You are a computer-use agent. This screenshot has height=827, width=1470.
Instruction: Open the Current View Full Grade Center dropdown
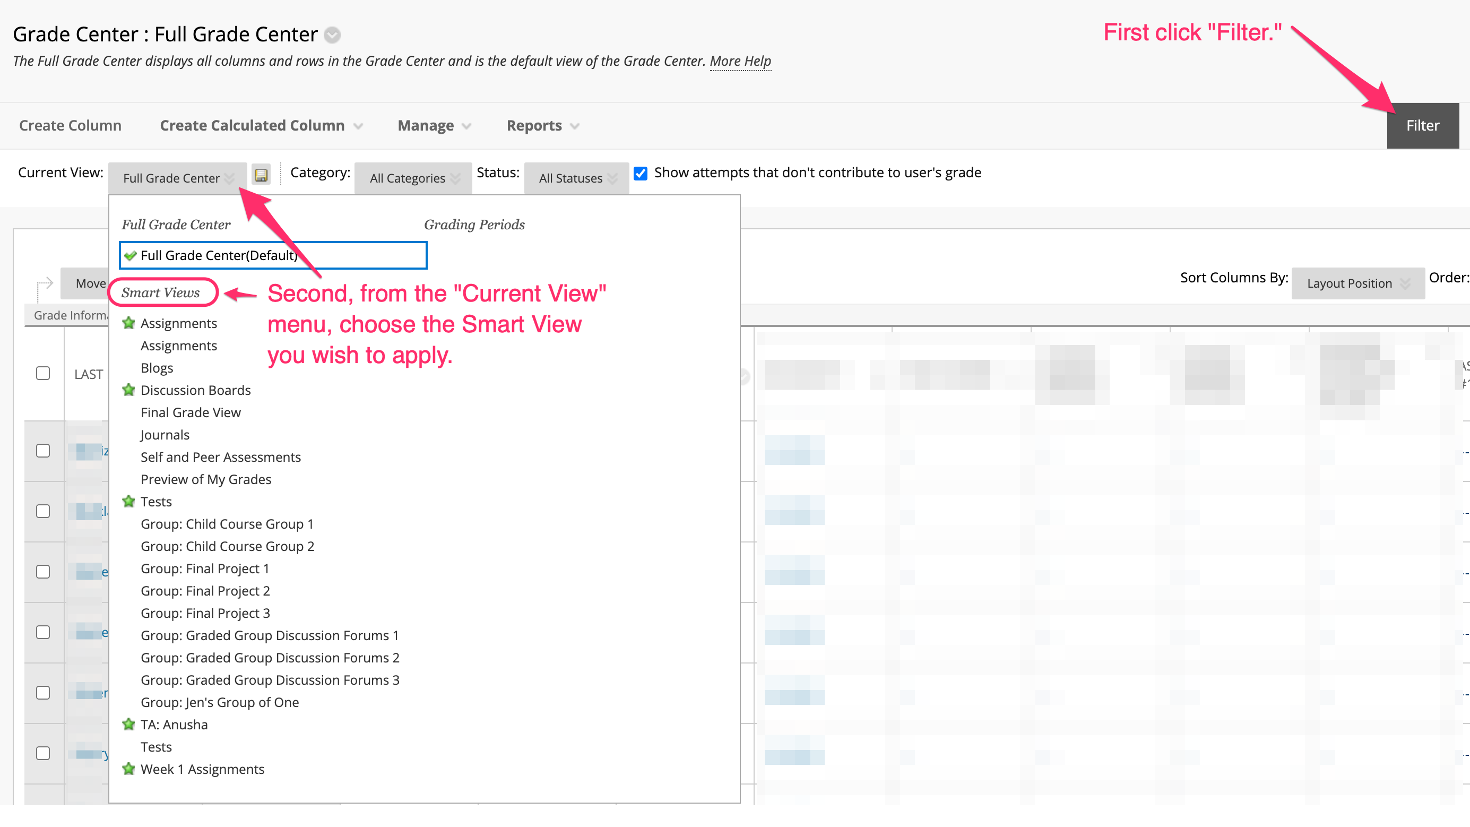178,178
